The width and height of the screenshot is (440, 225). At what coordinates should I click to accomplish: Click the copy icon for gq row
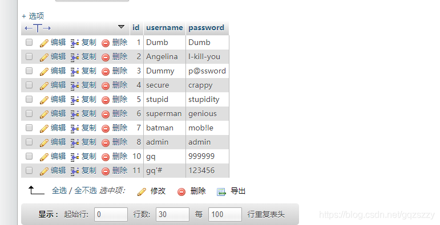(74, 157)
